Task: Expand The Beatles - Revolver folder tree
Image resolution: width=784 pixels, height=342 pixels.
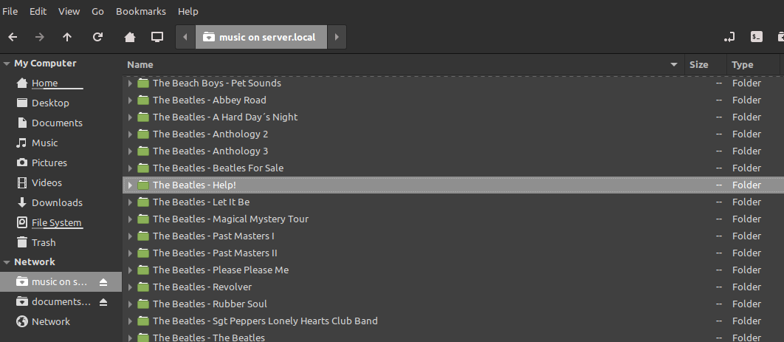Action: [x=130, y=287]
